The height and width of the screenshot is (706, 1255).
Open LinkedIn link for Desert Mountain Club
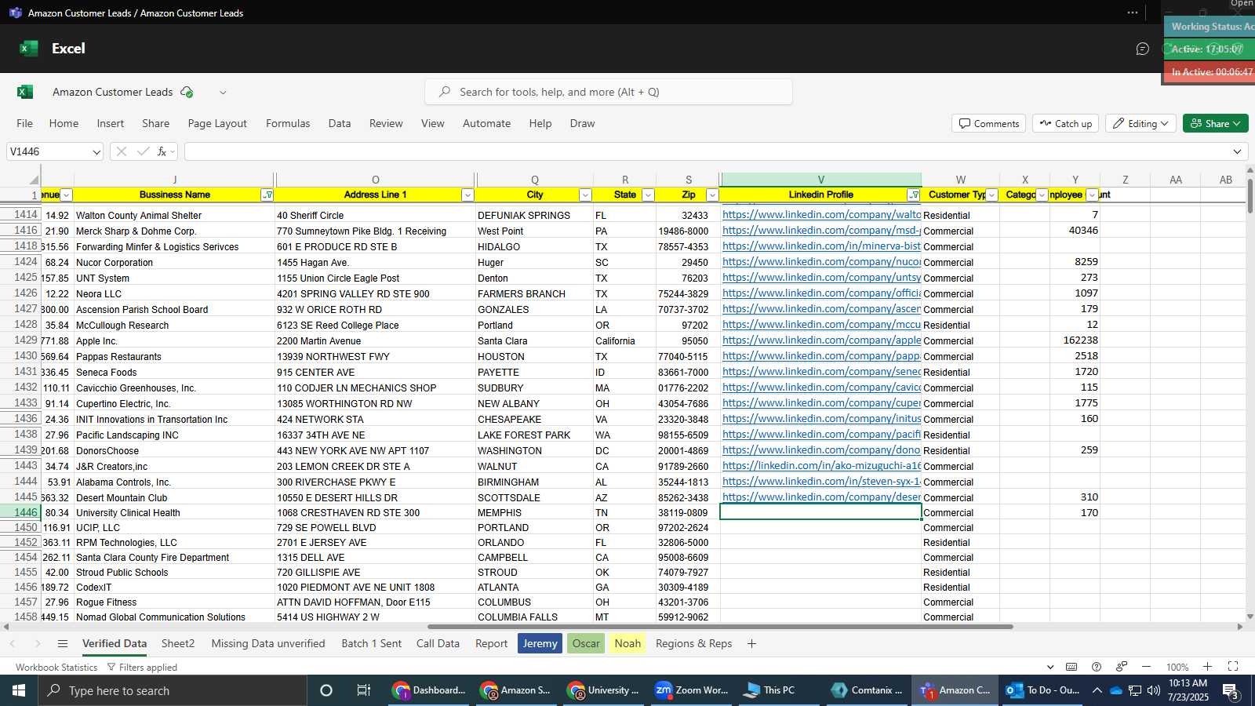821,497
